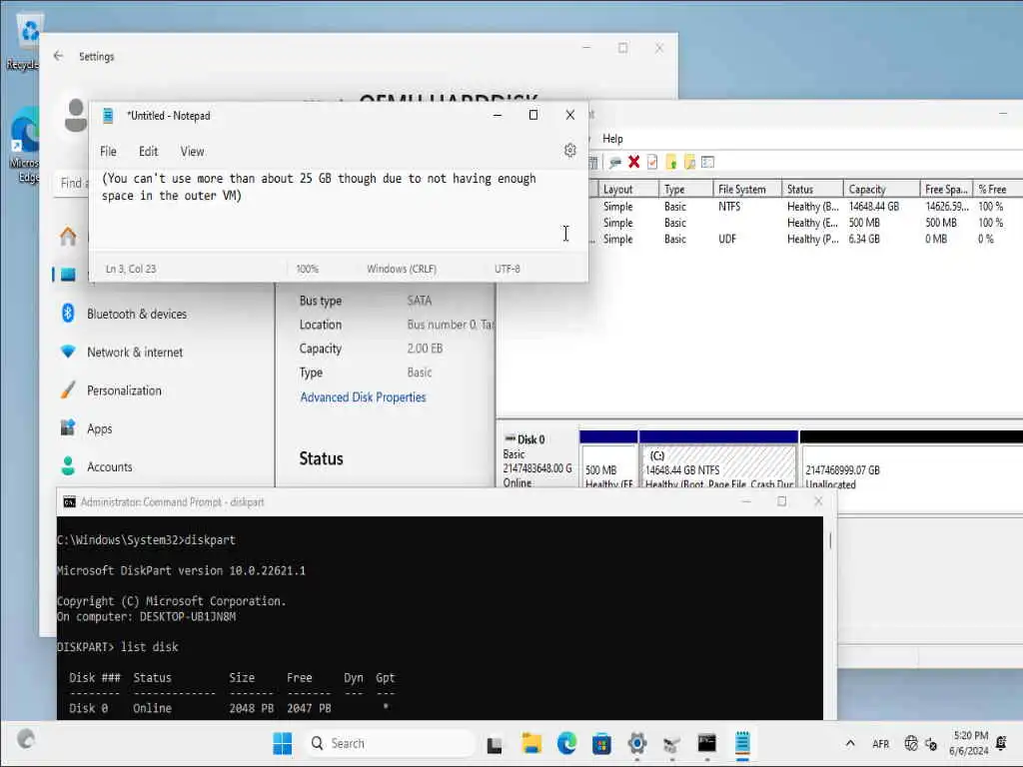
Task: Open Apps settings section
Action: click(x=99, y=428)
